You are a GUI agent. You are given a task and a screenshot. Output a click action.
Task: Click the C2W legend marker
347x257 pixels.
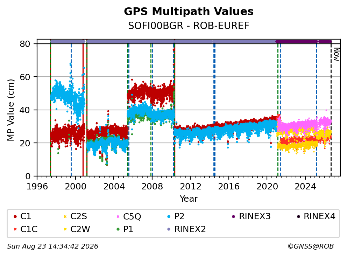[65, 229]
